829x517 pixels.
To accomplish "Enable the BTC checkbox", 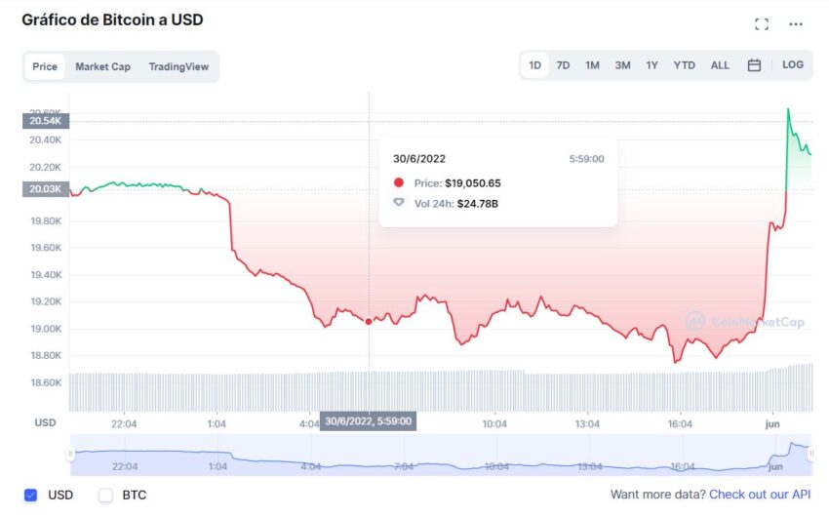I will (x=105, y=495).
